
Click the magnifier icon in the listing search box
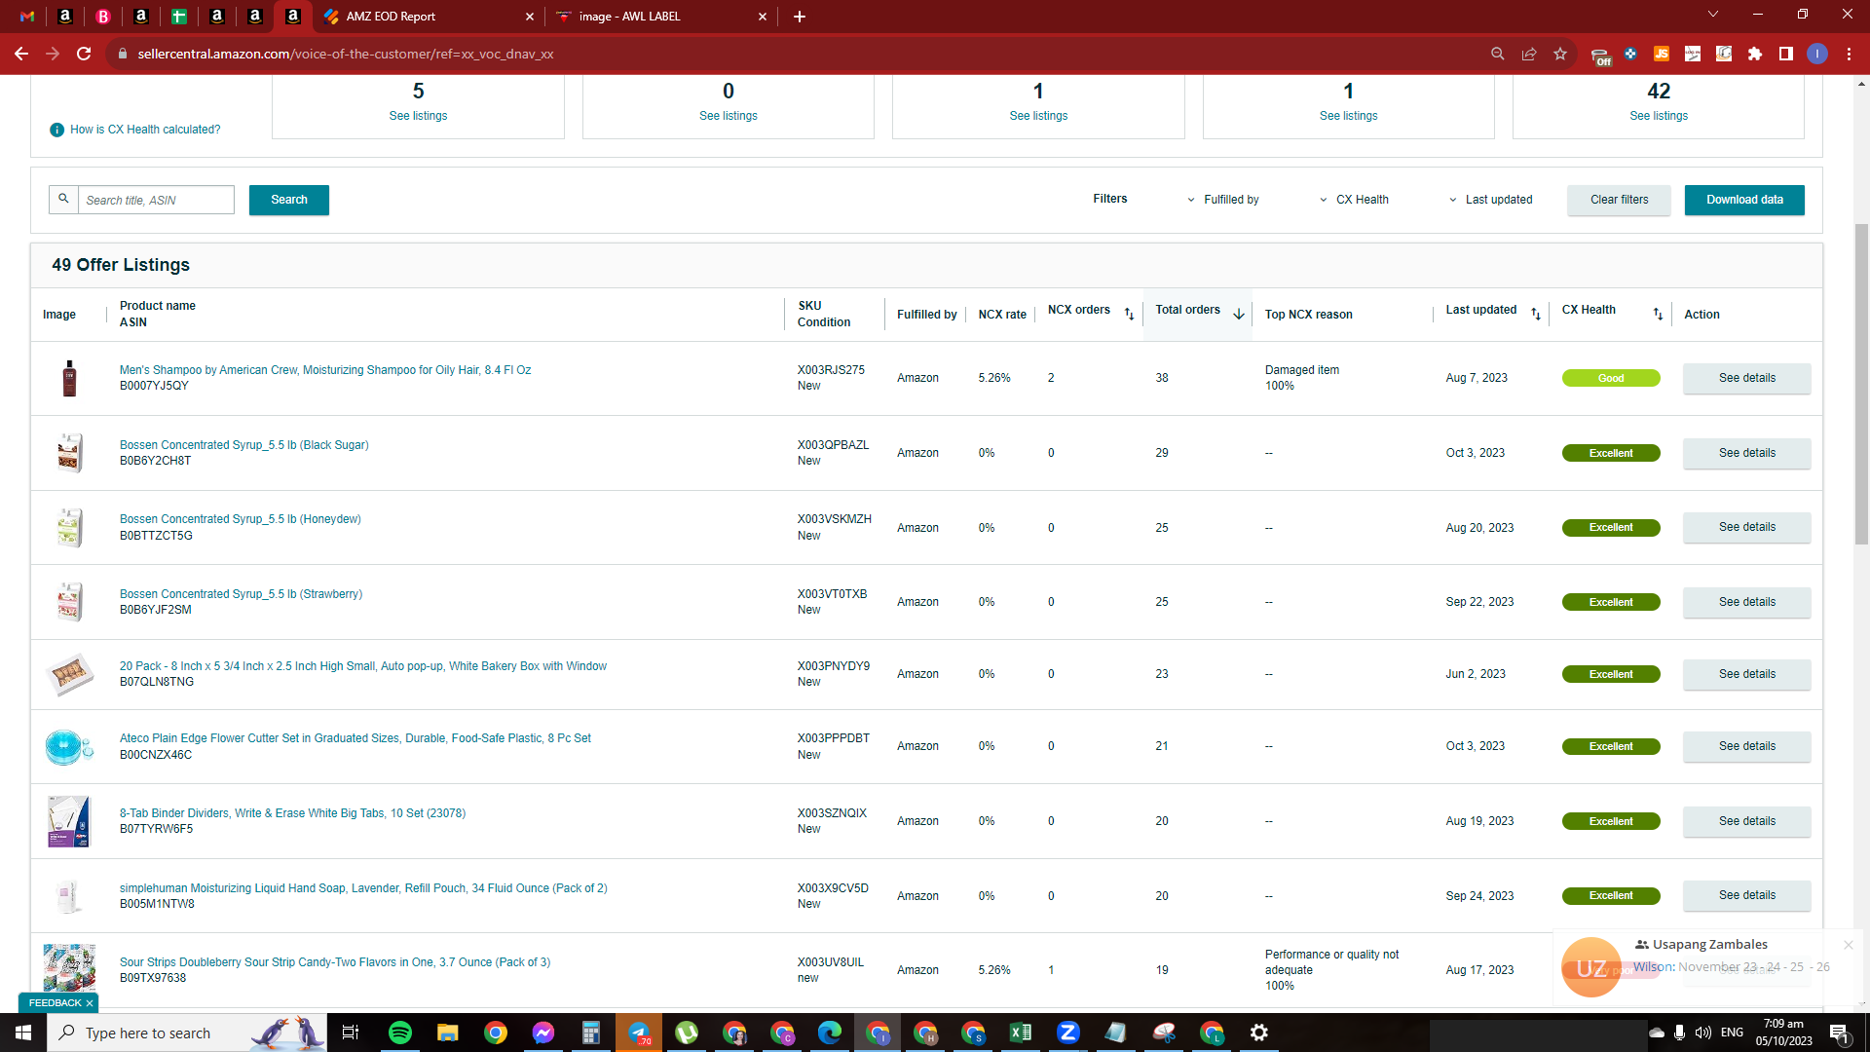[63, 199]
